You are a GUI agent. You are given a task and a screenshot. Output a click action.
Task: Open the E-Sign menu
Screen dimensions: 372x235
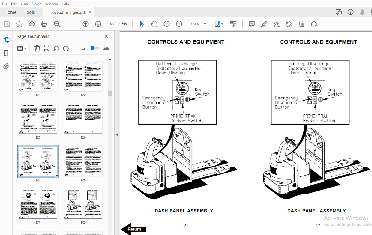36,4
